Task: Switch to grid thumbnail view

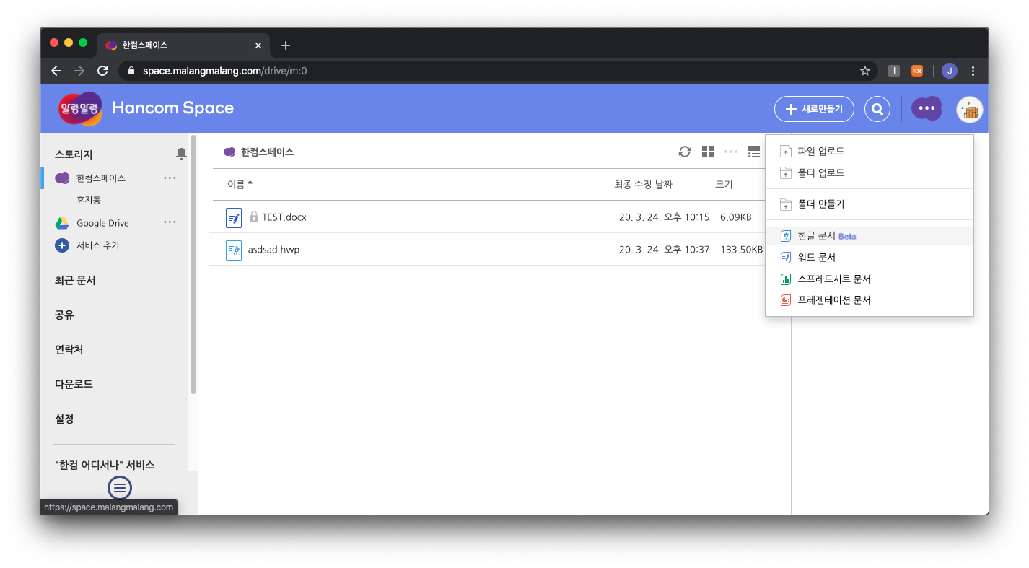Action: [708, 152]
